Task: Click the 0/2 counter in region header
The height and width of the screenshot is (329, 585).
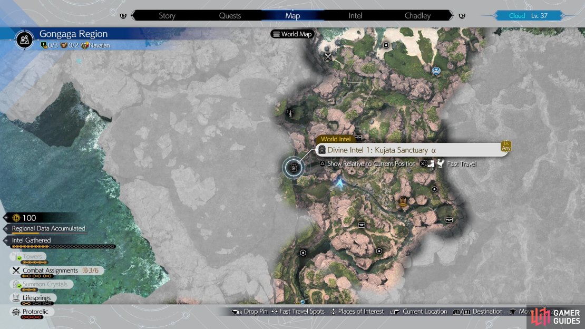Action: click(73, 45)
